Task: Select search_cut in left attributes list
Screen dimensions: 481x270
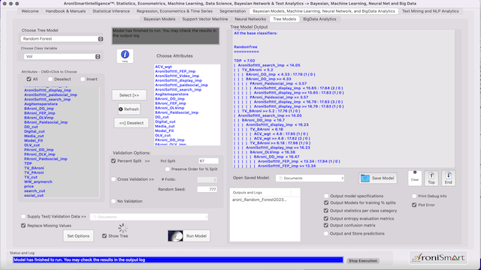Action: point(35,190)
